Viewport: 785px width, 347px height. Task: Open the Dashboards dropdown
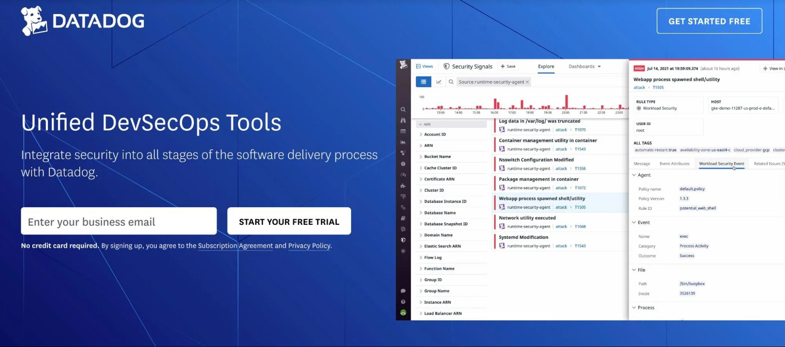pyautogui.click(x=584, y=67)
